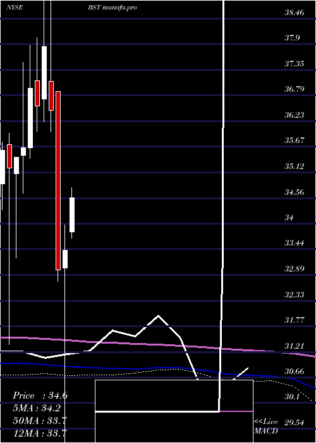This screenshot has width=316, height=443.
Task: Click the 50MA : 33.7 readout
Action: 39,421
